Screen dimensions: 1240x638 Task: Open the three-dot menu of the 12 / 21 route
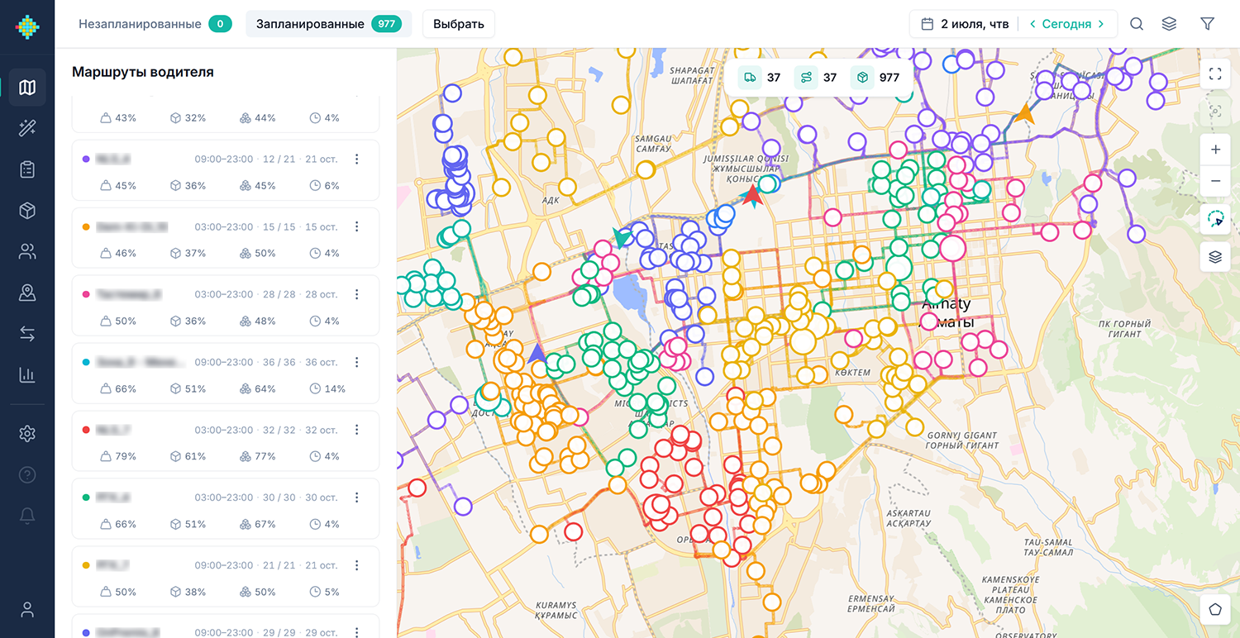tap(357, 159)
